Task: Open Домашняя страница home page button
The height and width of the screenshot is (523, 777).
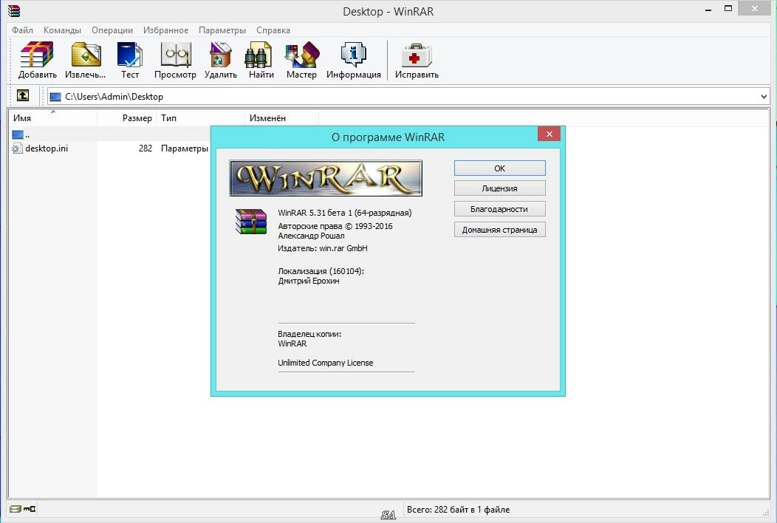Action: (499, 230)
